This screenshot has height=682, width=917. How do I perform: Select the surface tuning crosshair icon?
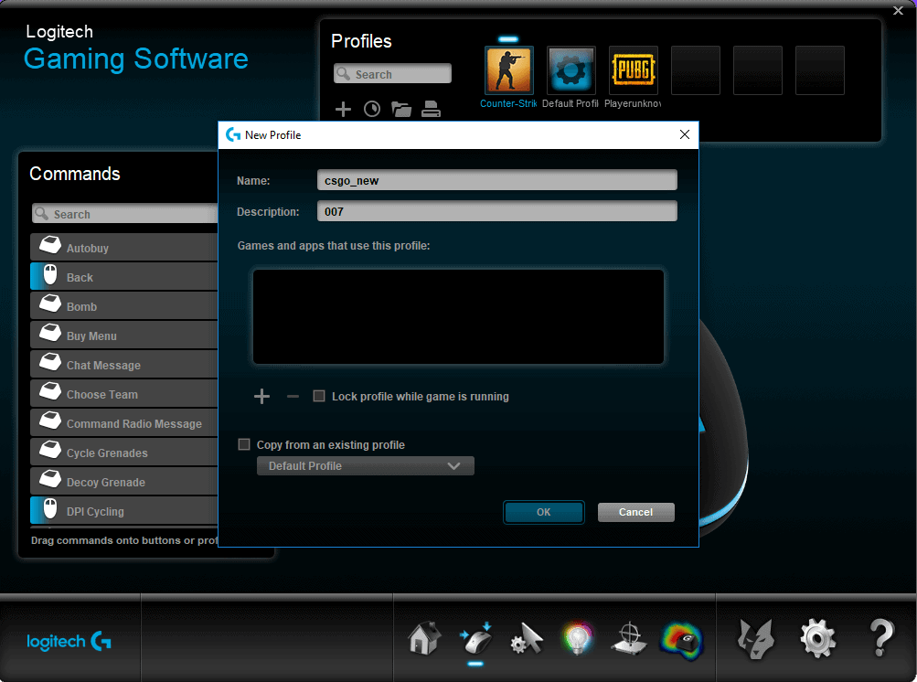tap(629, 638)
